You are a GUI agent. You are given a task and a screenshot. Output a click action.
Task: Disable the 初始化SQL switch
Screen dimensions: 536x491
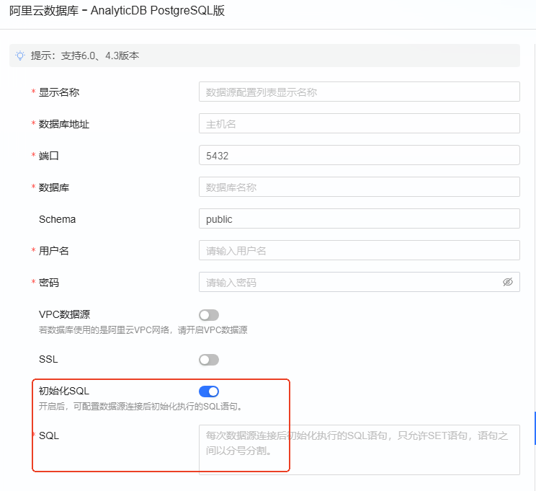209,392
